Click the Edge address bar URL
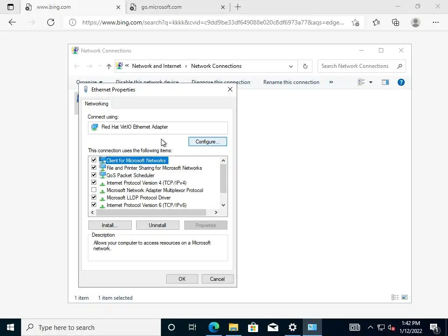The image size is (448, 336). click(213, 22)
